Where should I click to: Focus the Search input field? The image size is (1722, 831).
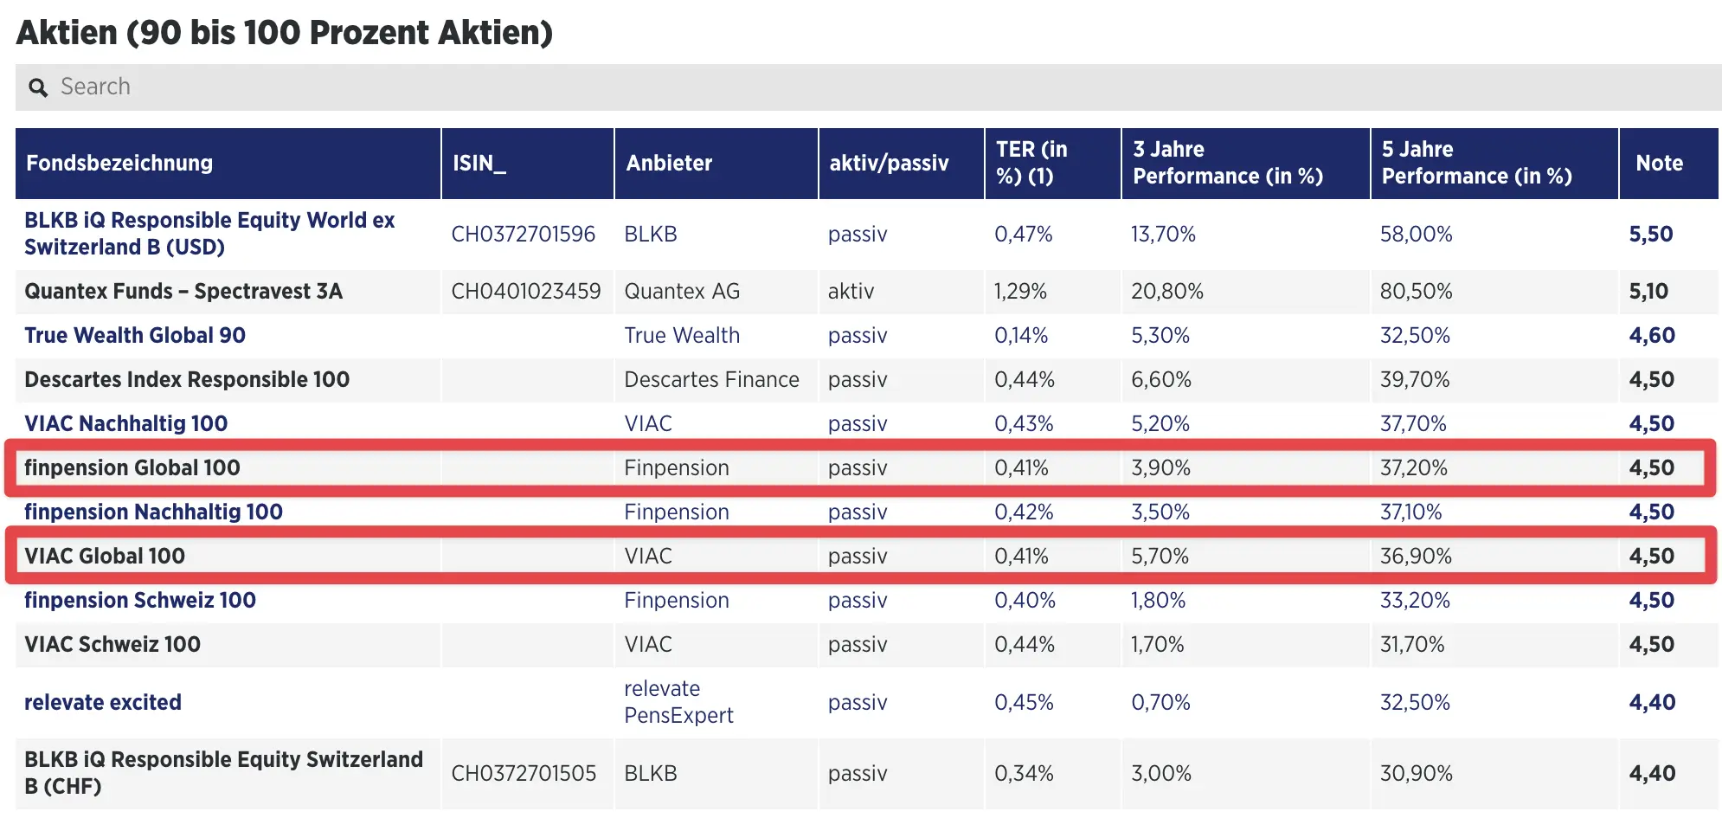[x=865, y=87]
